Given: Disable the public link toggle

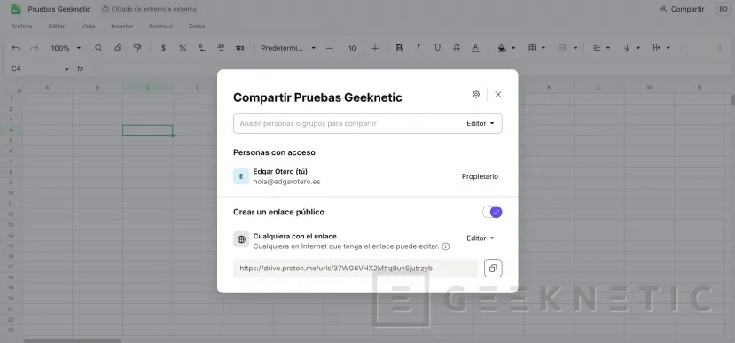Looking at the screenshot, I should tap(492, 212).
